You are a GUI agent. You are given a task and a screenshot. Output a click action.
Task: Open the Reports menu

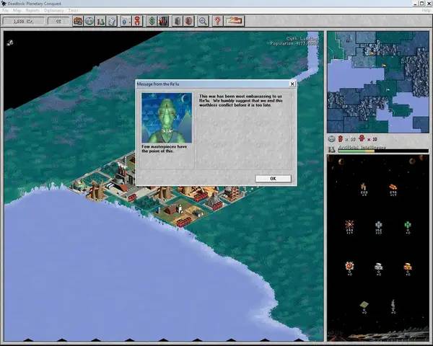pyautogui.click(x=32, y=11)
